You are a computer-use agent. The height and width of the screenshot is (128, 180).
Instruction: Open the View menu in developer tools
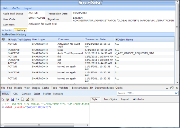tap(27, 88)
